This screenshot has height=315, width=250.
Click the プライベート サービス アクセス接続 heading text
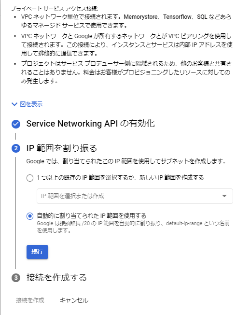point(55,9)
